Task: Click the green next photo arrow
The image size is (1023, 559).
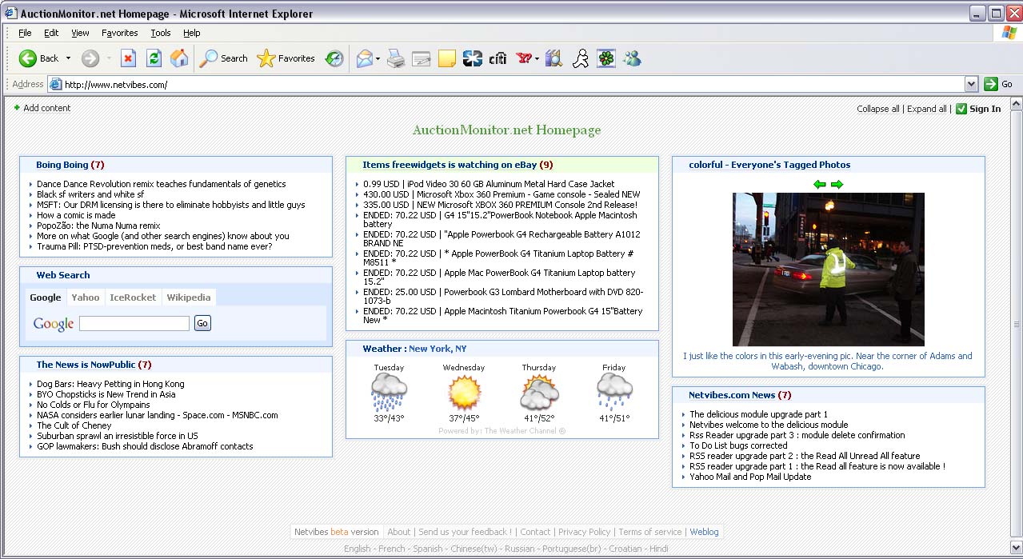Action: pyautogui.click(x=837, y=185)
